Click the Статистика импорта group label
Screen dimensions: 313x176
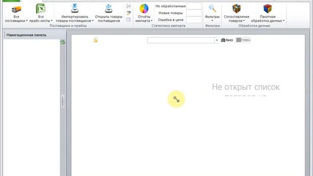(x=168, y=26)
